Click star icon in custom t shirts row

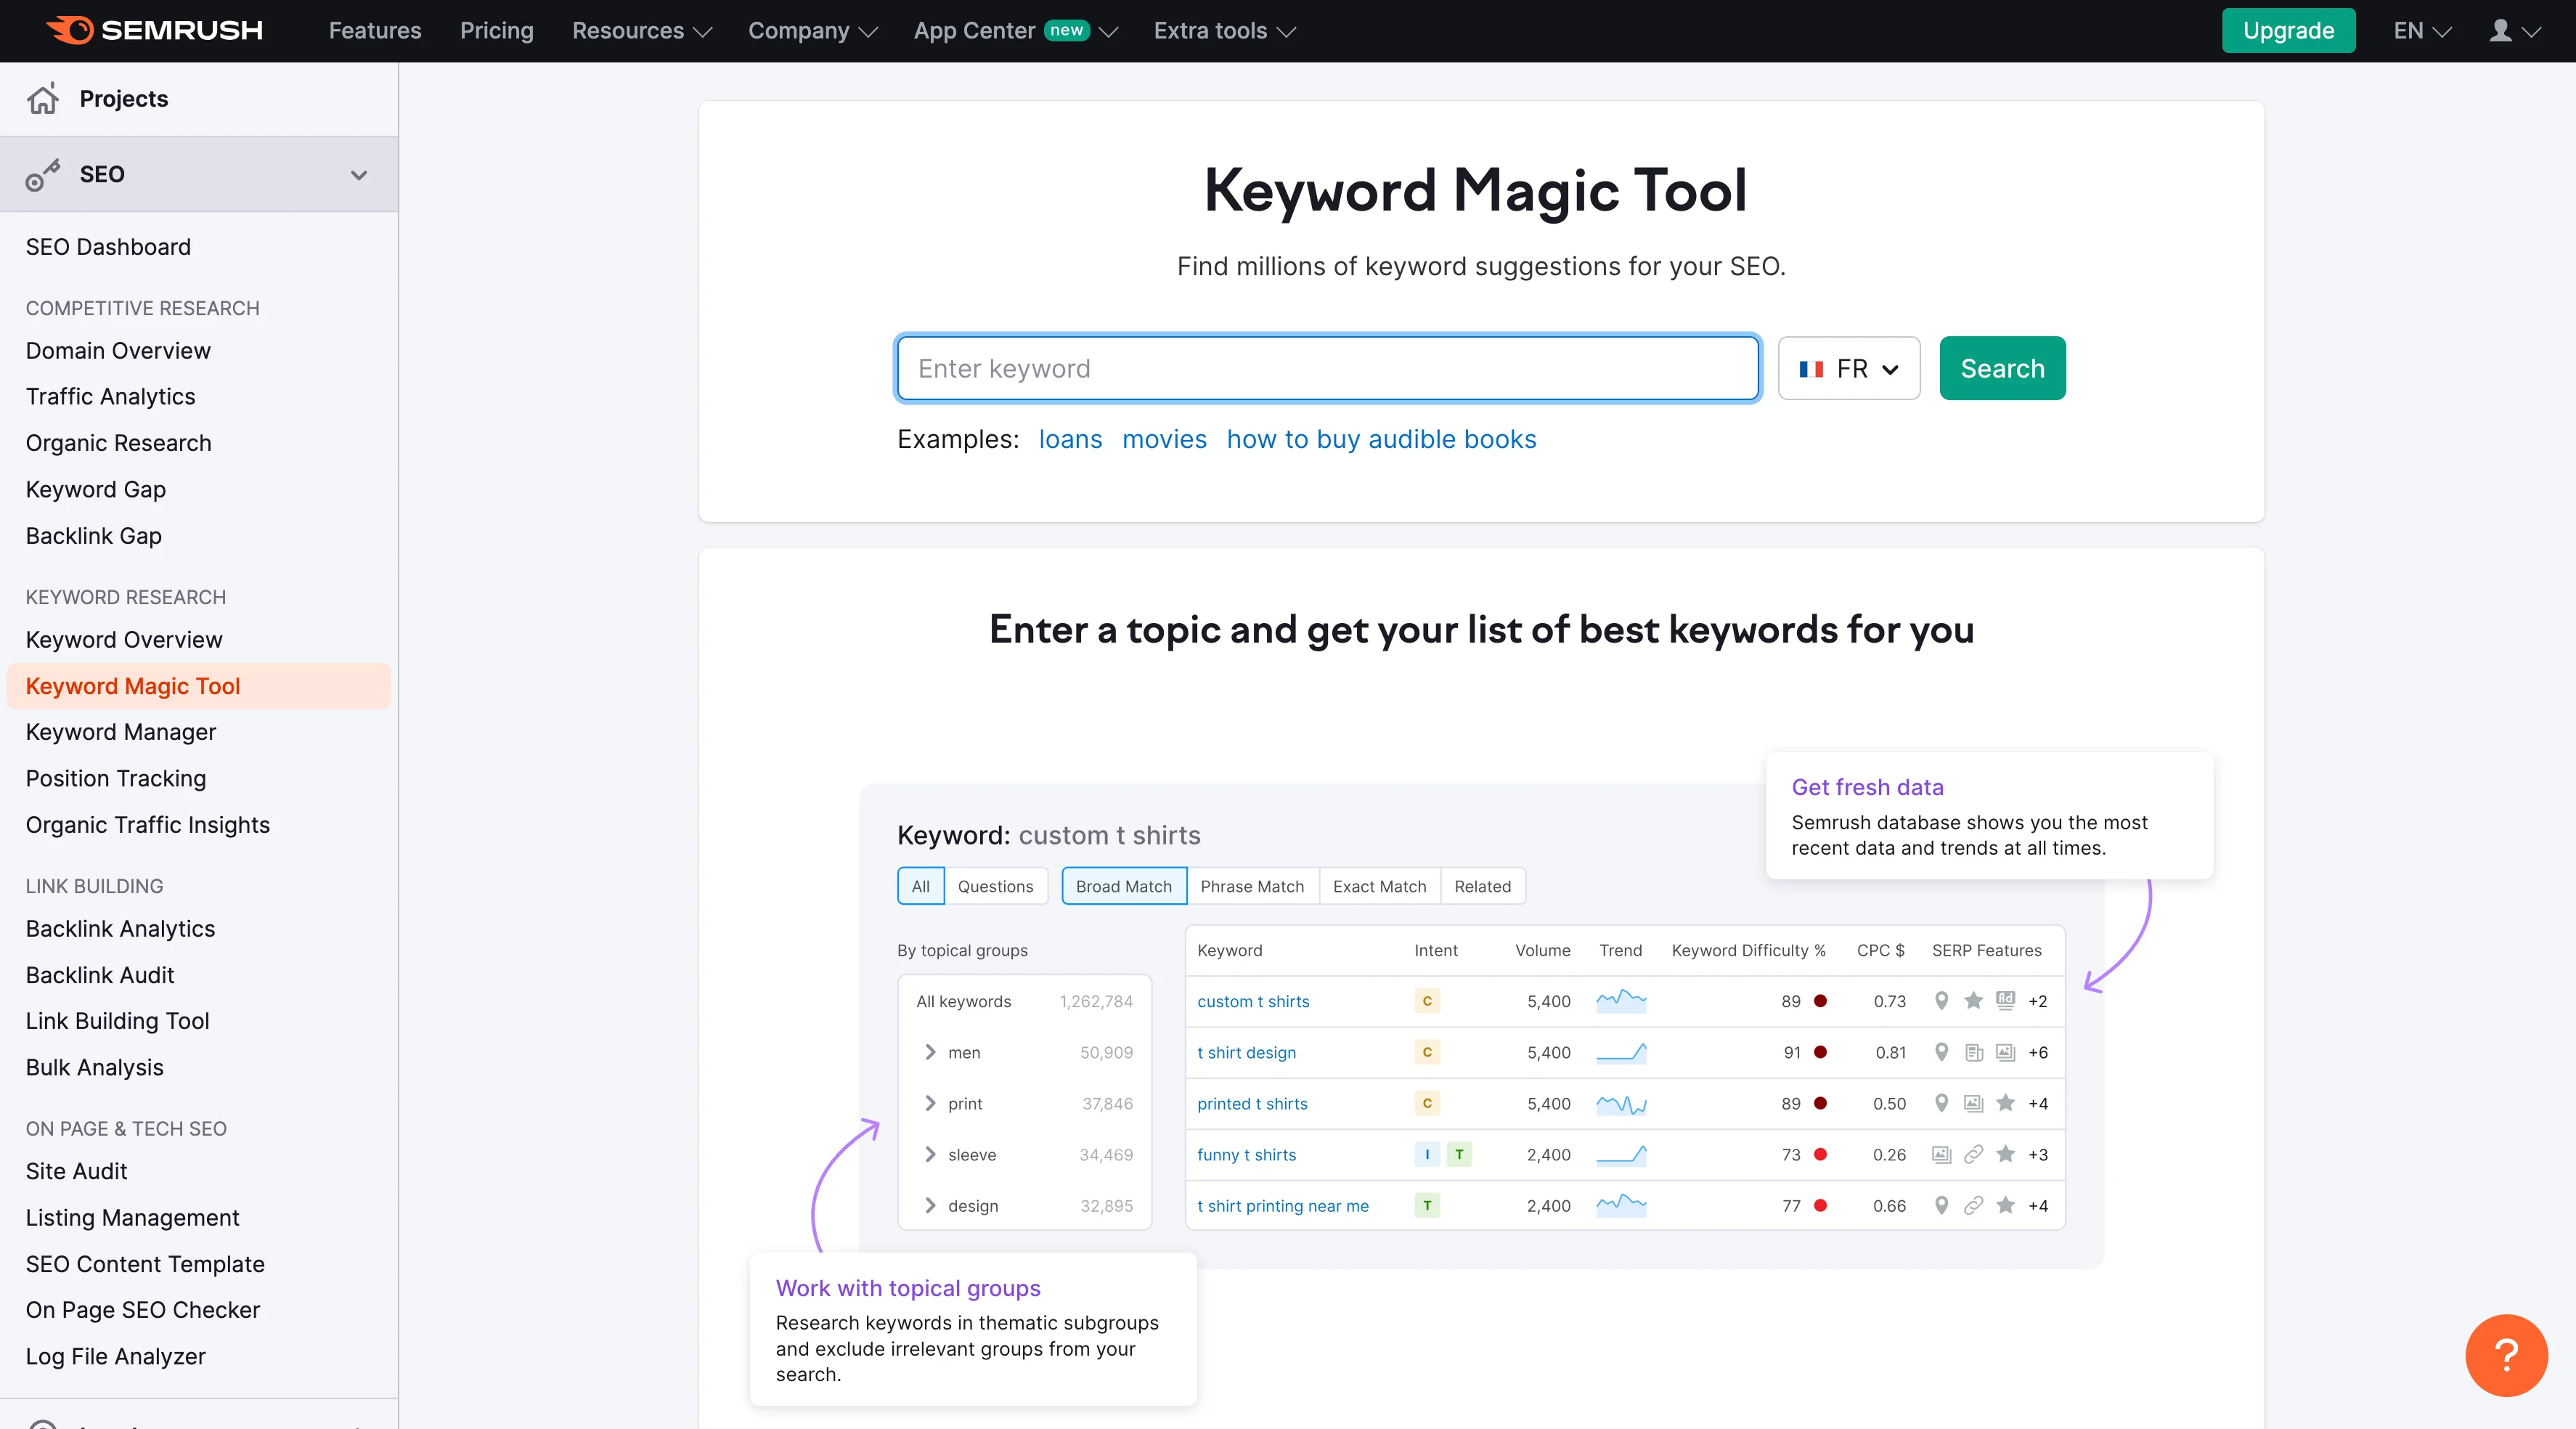coord(1973,1000)
